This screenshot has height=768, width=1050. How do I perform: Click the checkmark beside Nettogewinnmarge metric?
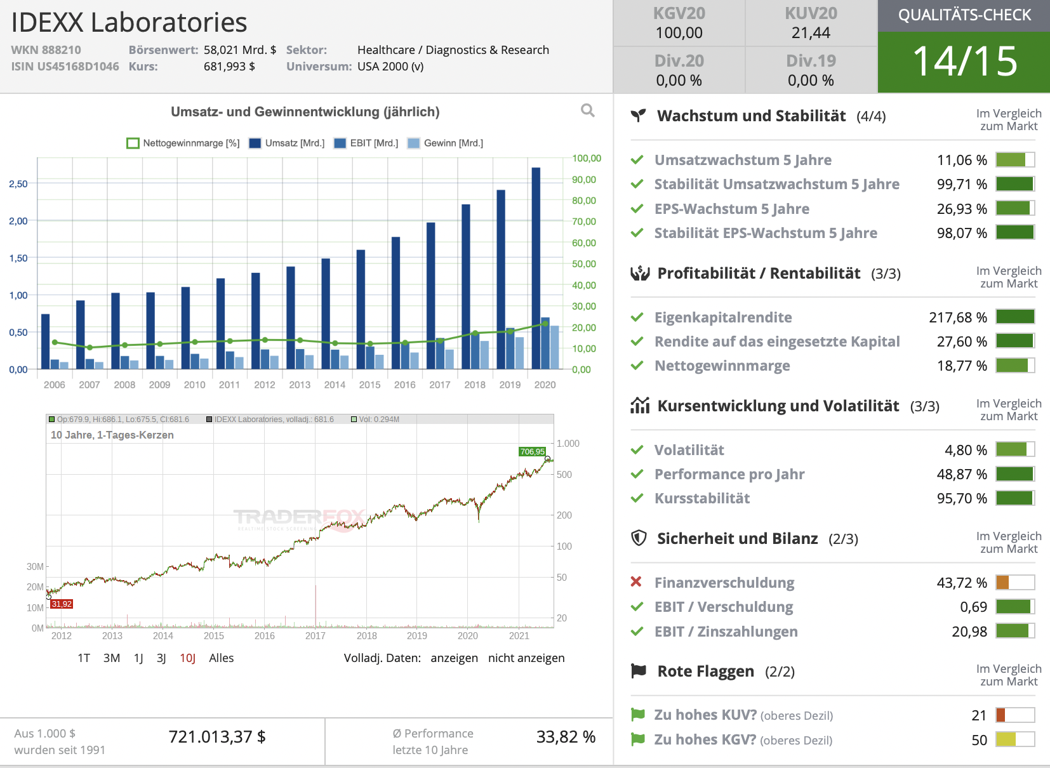click(x=637, y=366)
